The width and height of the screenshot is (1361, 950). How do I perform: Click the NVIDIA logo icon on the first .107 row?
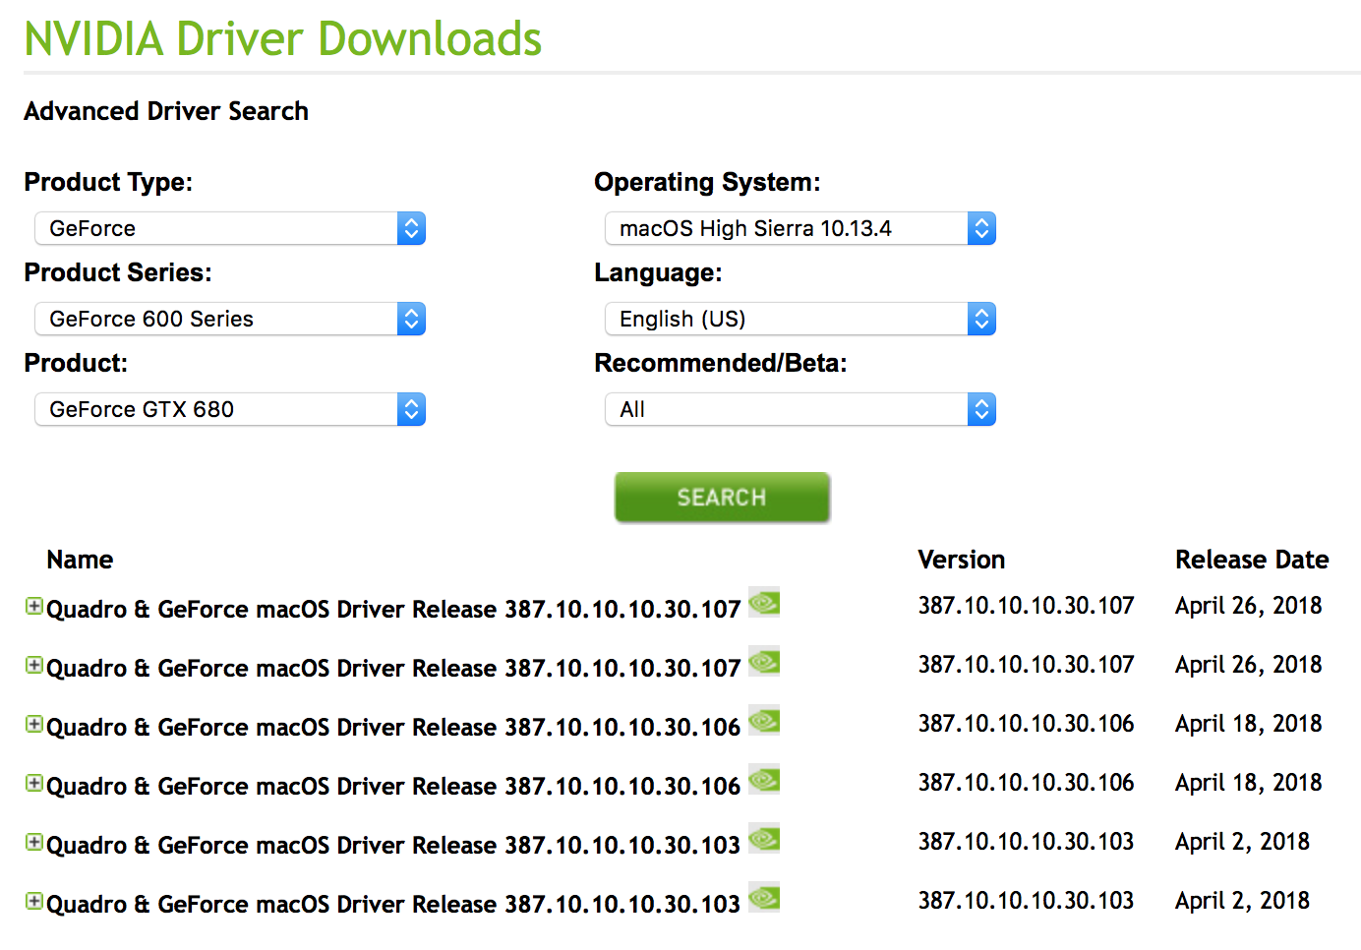pos(764,602)
